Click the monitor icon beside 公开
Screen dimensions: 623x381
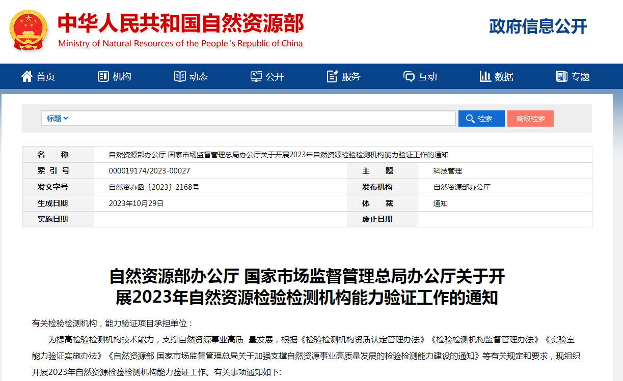coord(256,76)
